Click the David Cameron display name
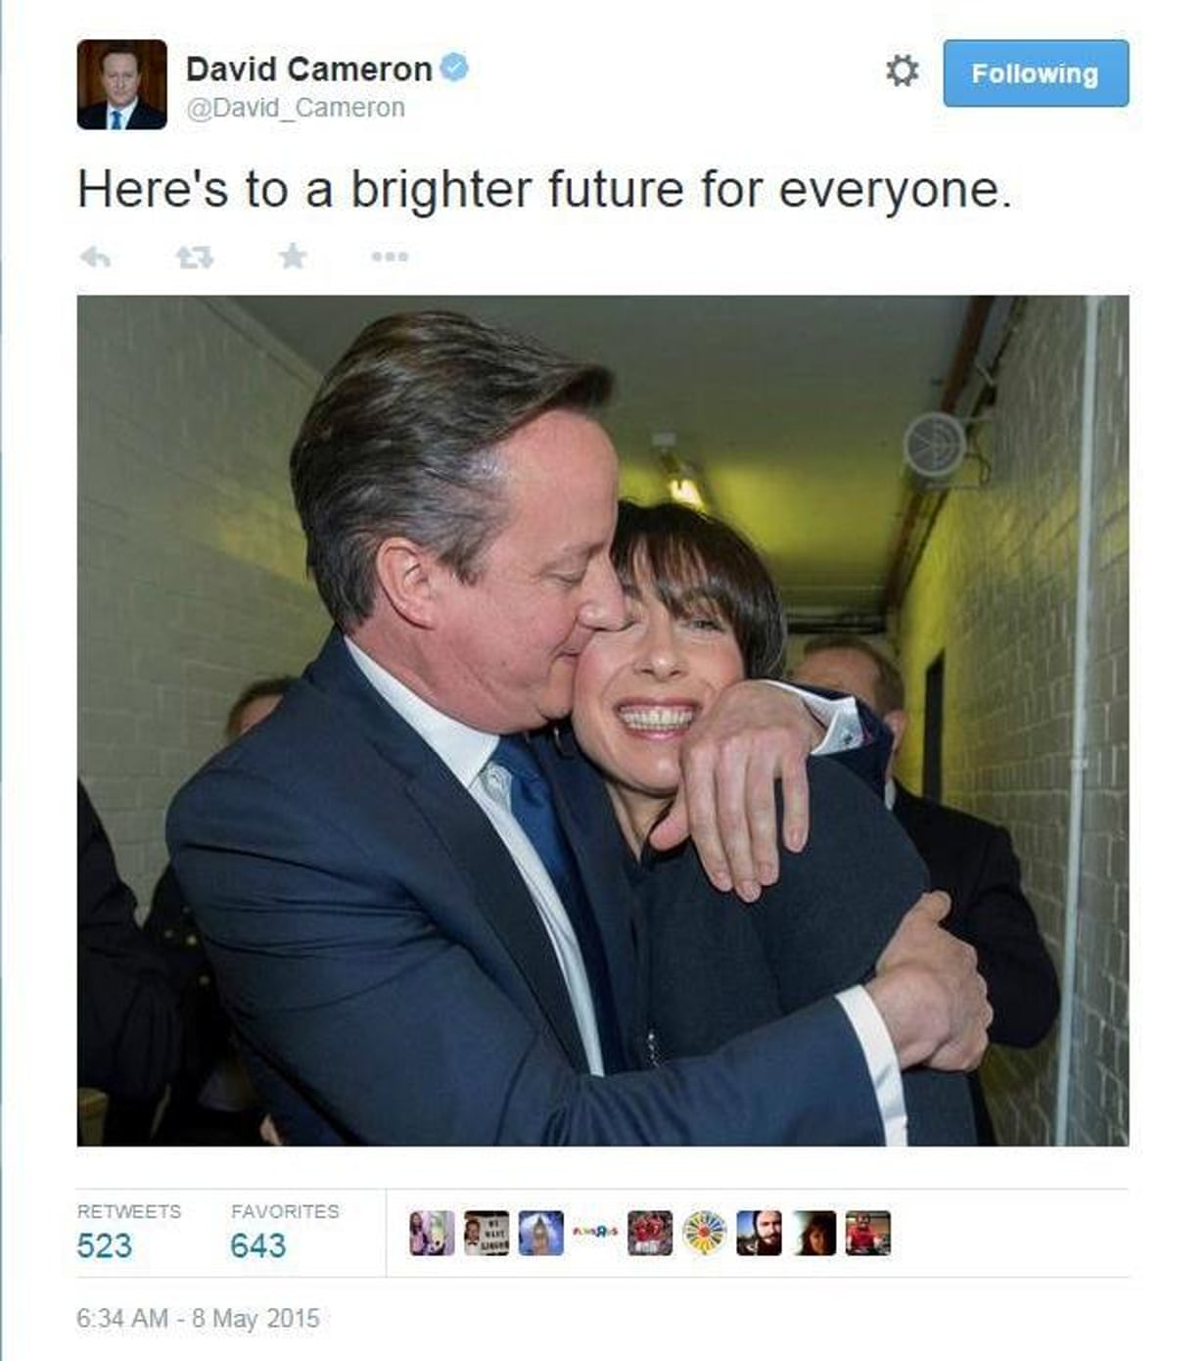The width and height of the screenshot is (1199, 1361). (308, 69)
